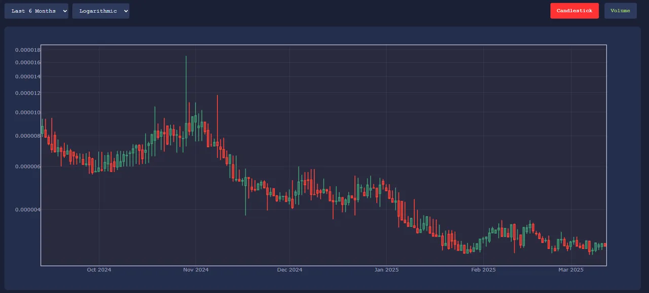This screenshot has height=293, width=649.
Task: Open the Last 6 Months time range dropdown
Action: [37, 11]
